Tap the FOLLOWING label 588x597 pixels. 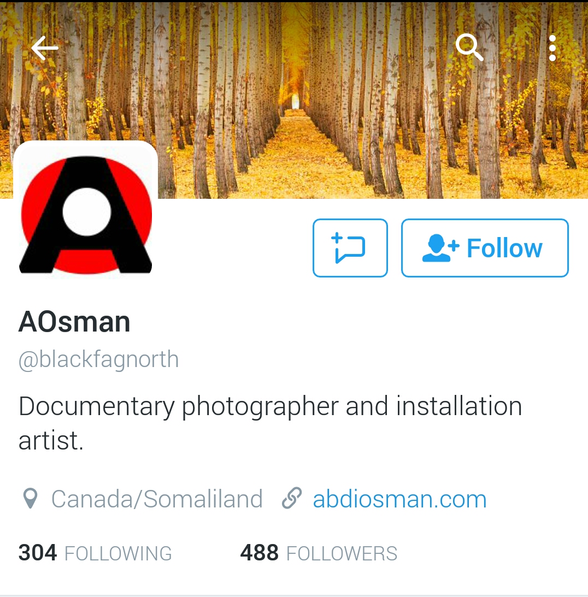(x=118, y=554)
